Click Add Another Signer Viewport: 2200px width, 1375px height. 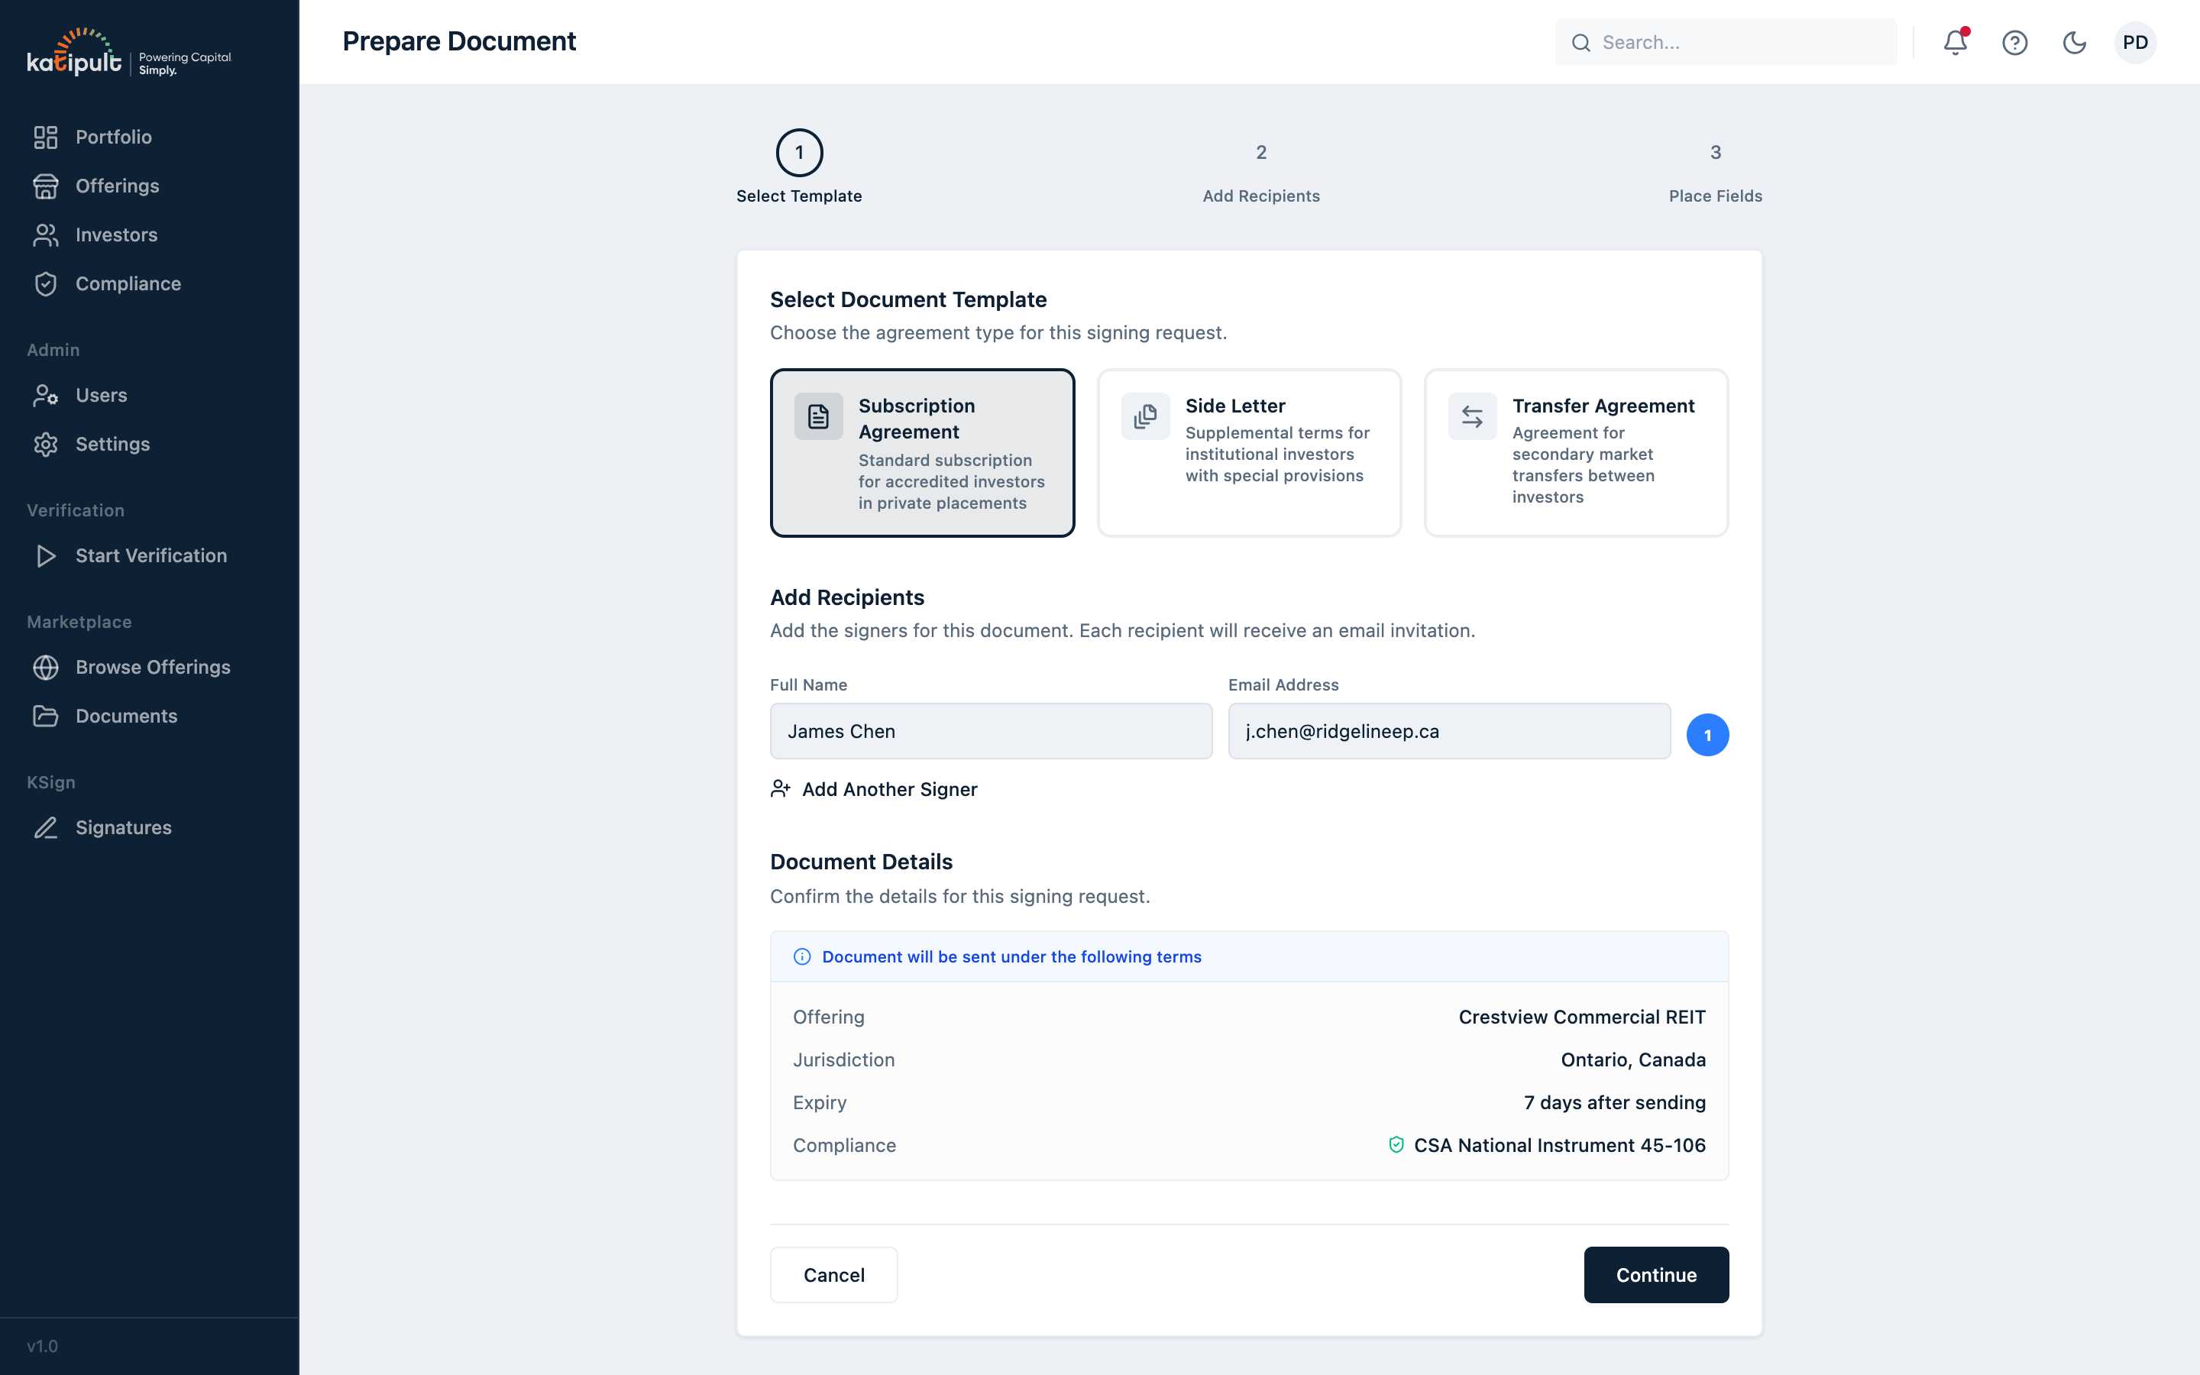tap(874, 788)
